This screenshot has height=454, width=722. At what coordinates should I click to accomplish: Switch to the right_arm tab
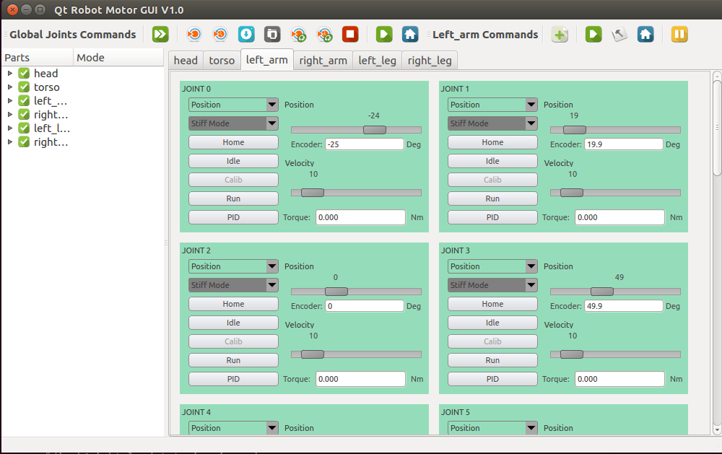pos(323,61)
